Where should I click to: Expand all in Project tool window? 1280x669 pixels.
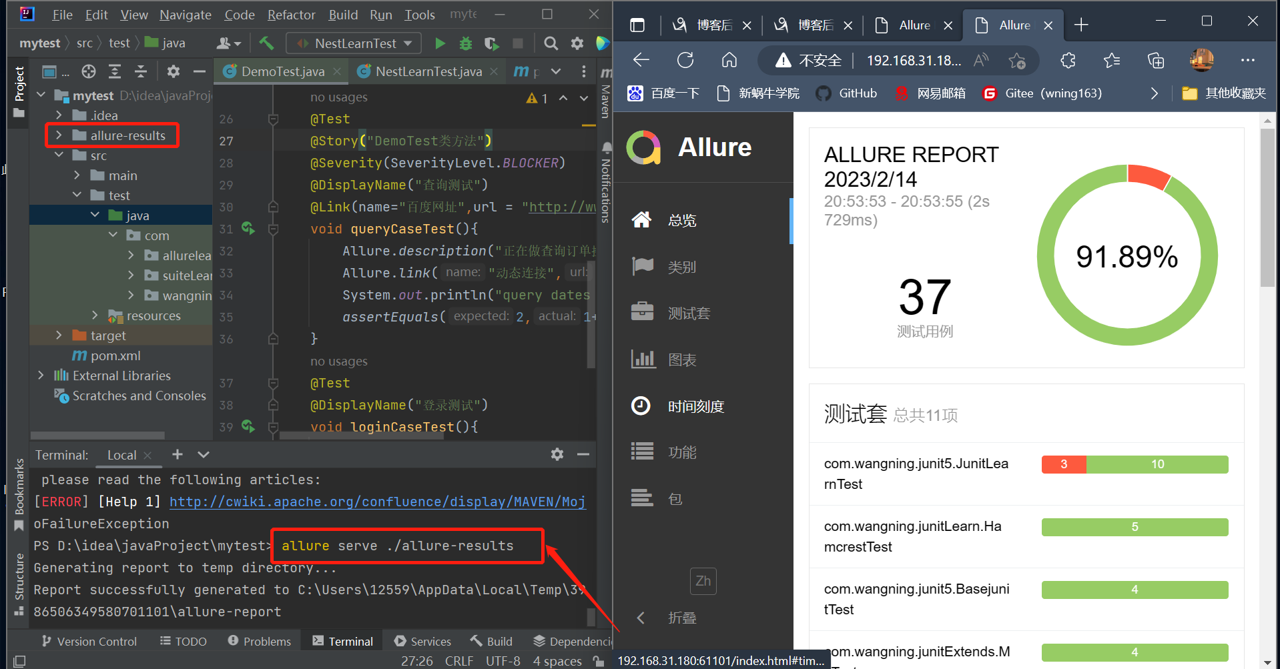tap(115, 71)
